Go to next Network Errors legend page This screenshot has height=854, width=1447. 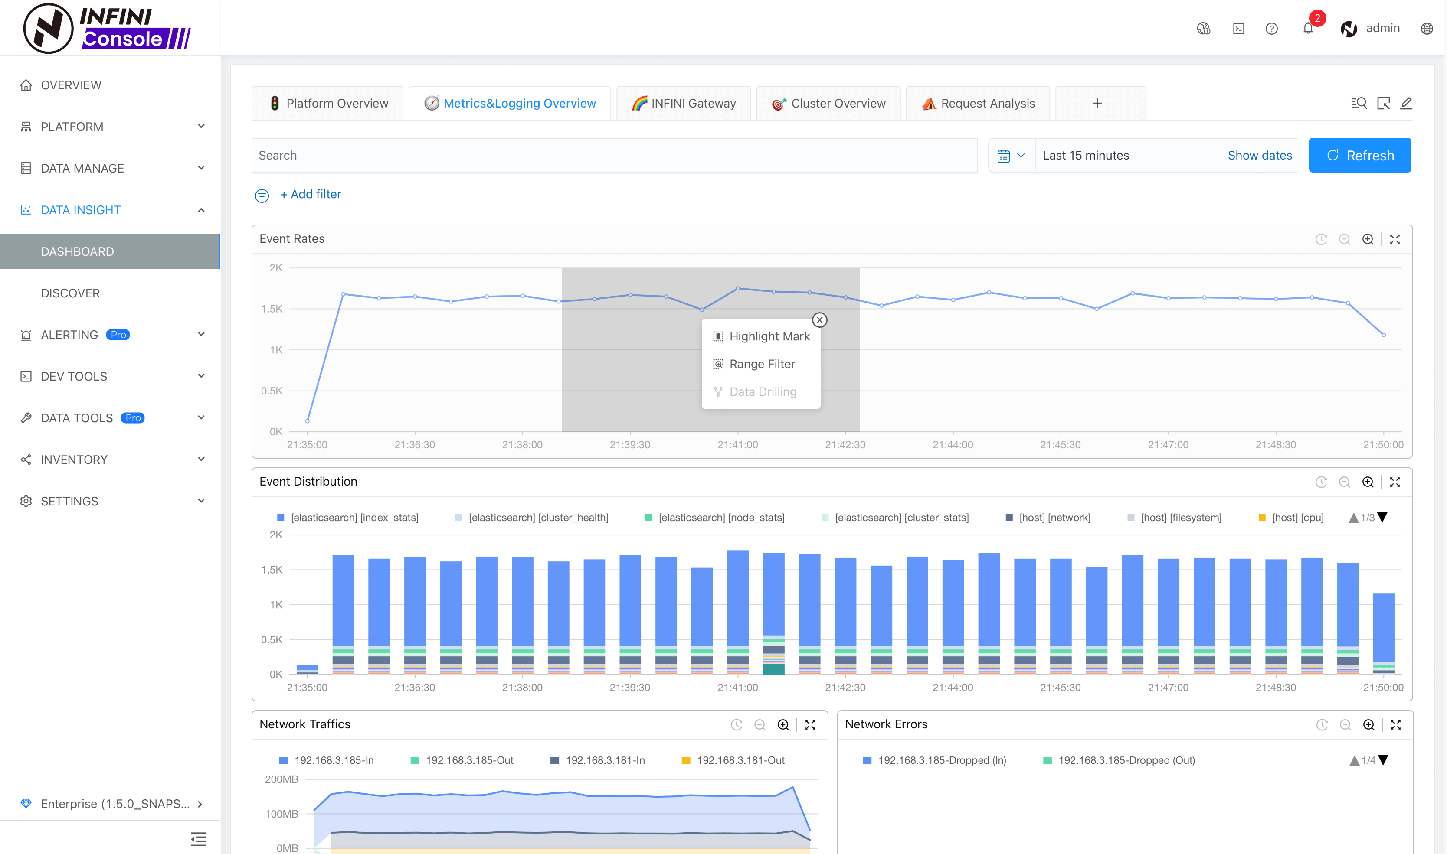[1383, 760]
